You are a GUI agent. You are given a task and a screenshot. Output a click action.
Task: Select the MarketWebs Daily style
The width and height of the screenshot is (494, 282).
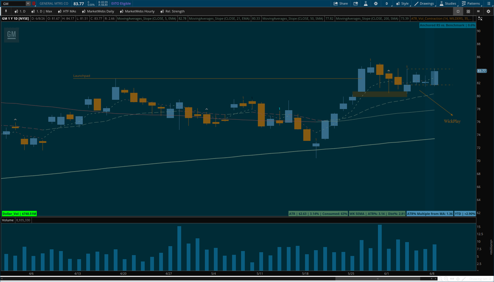(x=98, y=12)
